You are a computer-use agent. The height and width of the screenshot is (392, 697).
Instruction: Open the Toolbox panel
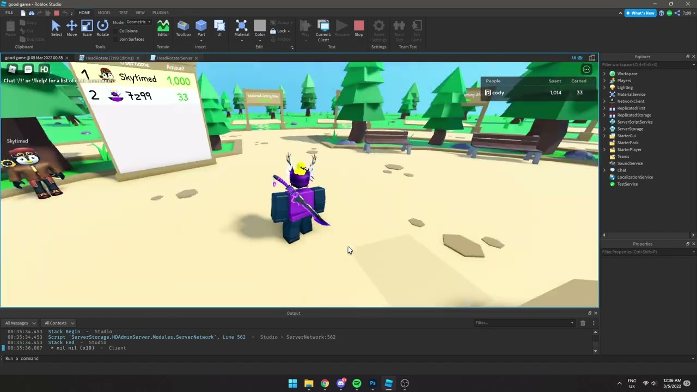point(184,28)
